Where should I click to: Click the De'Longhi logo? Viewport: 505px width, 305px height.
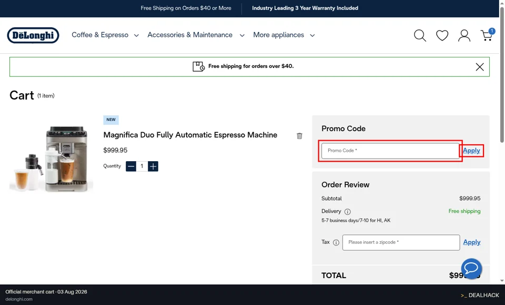pos(33,35)
